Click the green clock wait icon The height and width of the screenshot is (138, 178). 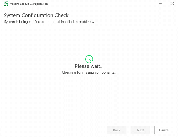(89, 59)
